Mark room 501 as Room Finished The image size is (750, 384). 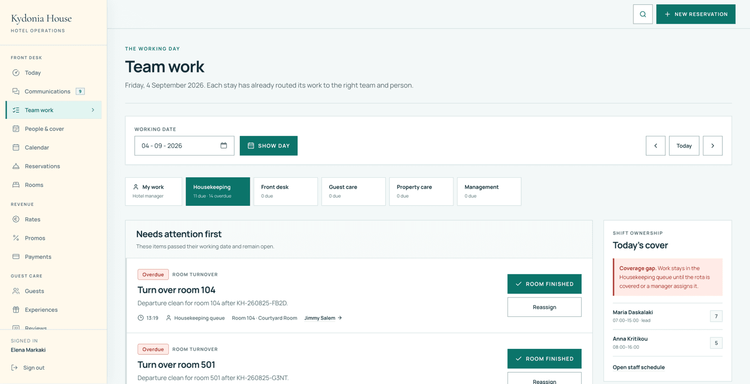[544, 359]
